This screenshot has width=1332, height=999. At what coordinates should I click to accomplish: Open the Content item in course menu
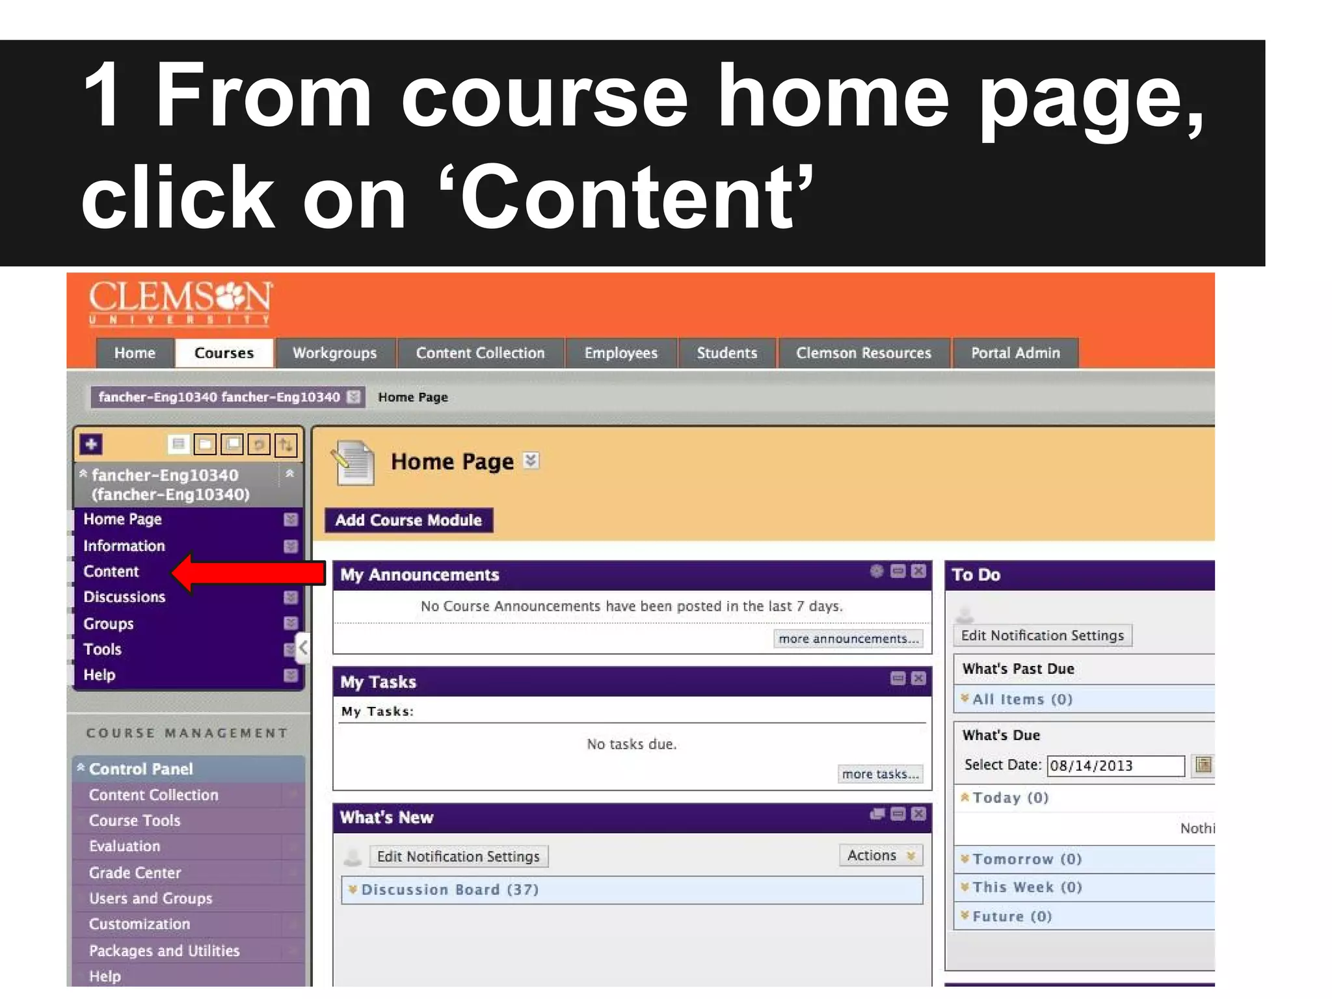[111, 571]
